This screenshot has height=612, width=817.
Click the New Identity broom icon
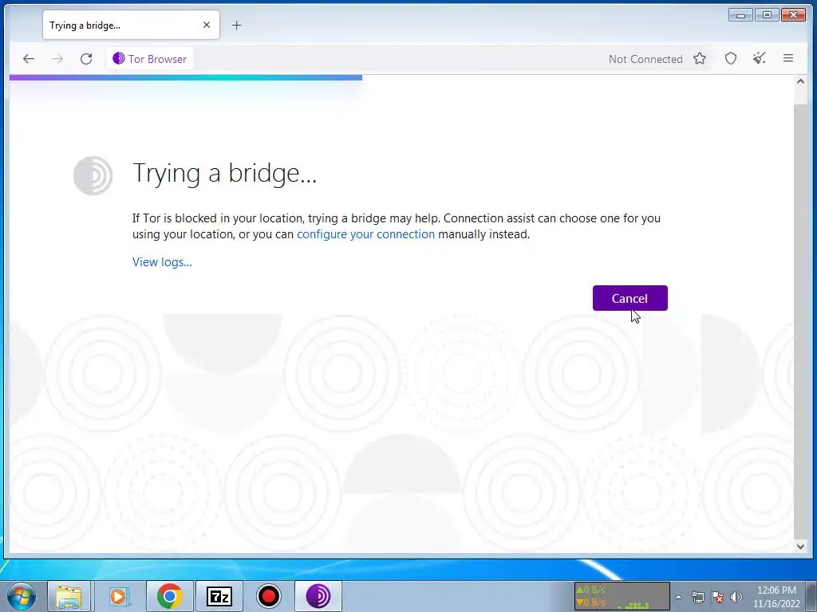click(x=760, y=58)
